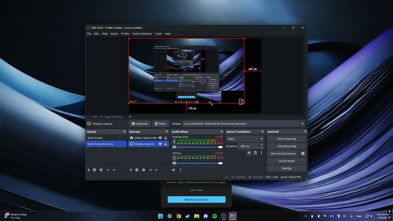Delete the selected source via trash icon
Viewport: 393px width, 221px height.
tap(137, 170)
